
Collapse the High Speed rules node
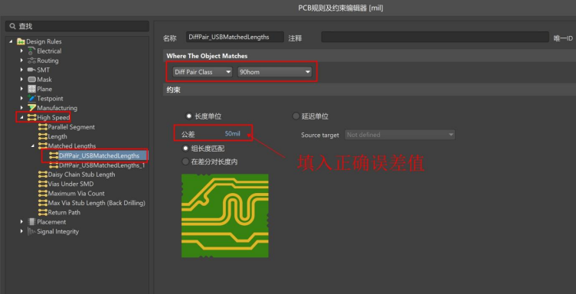tap(21, 117)
